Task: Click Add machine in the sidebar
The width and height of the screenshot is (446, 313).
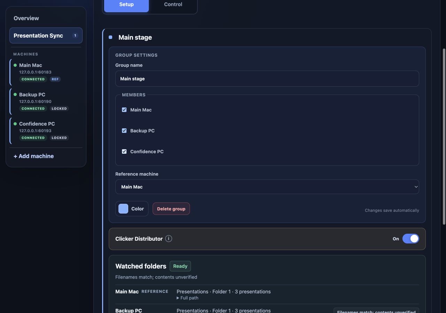Action: (34, 156)
